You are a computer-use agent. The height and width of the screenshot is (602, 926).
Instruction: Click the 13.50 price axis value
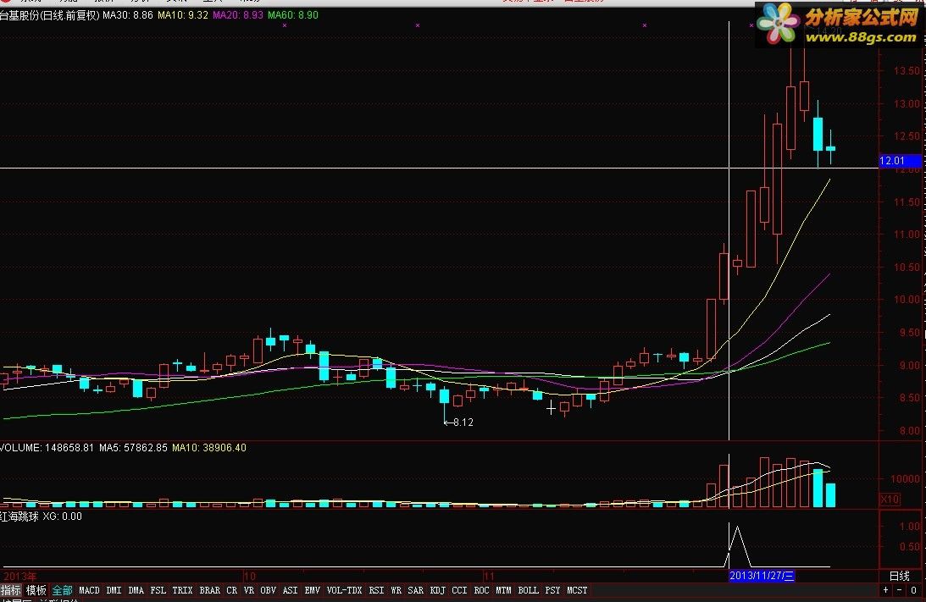coord(907,71)
